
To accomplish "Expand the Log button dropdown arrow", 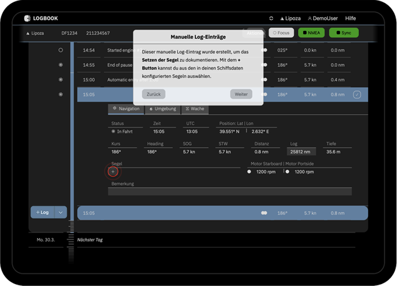I will click(61, 213).
